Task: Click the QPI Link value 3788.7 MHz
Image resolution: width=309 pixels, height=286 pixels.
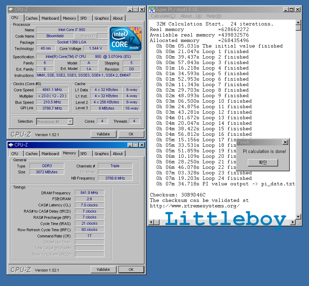Action: coord(52,108)
